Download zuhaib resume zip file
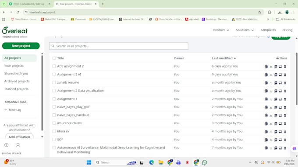 click(271, 83)
